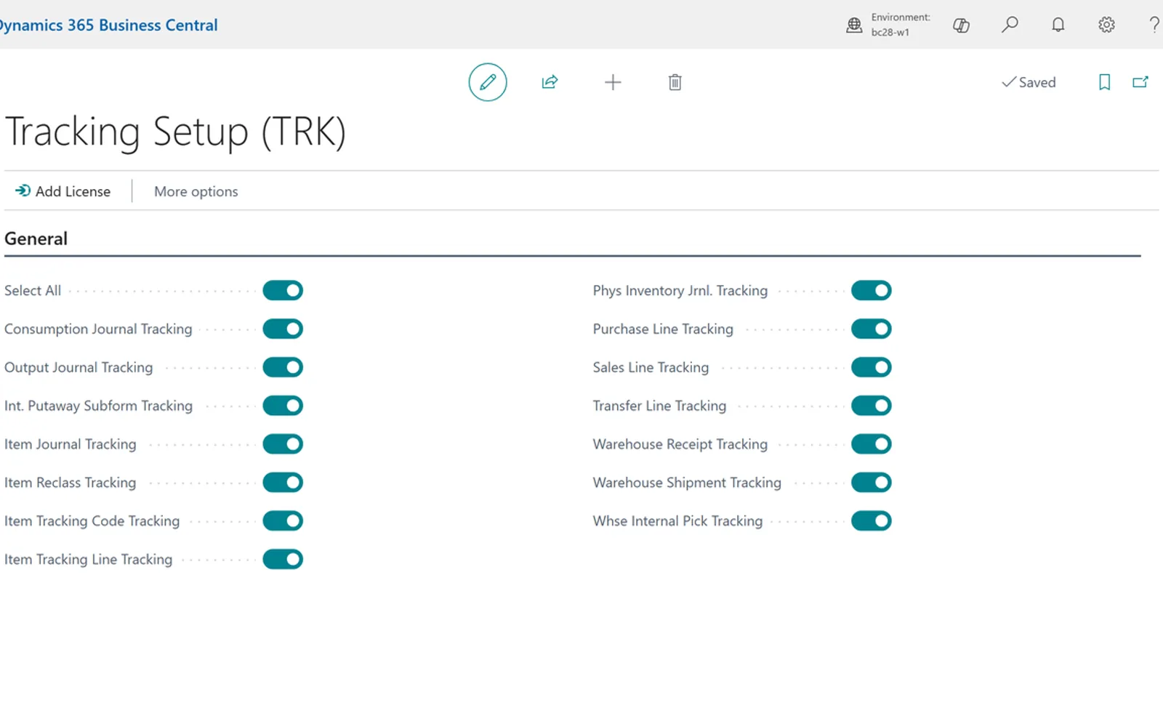This screenshot has height=727, width=1163.
Task: Click the Tracking Setup (TRK) title
Action: coord(175,132)
